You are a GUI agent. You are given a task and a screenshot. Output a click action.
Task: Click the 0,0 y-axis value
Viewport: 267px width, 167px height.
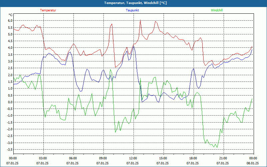pos(10,102)
